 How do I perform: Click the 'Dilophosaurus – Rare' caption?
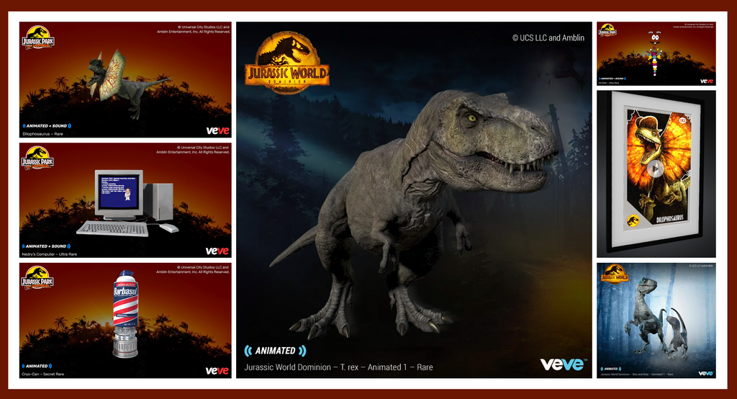42,134
